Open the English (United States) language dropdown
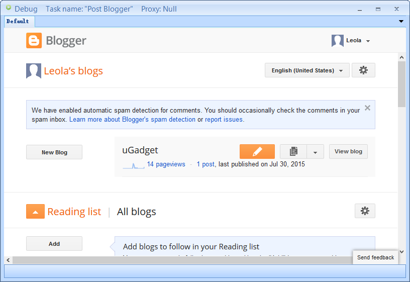The height and width of the screenshot is (282, 410). (x=307, y=70)
